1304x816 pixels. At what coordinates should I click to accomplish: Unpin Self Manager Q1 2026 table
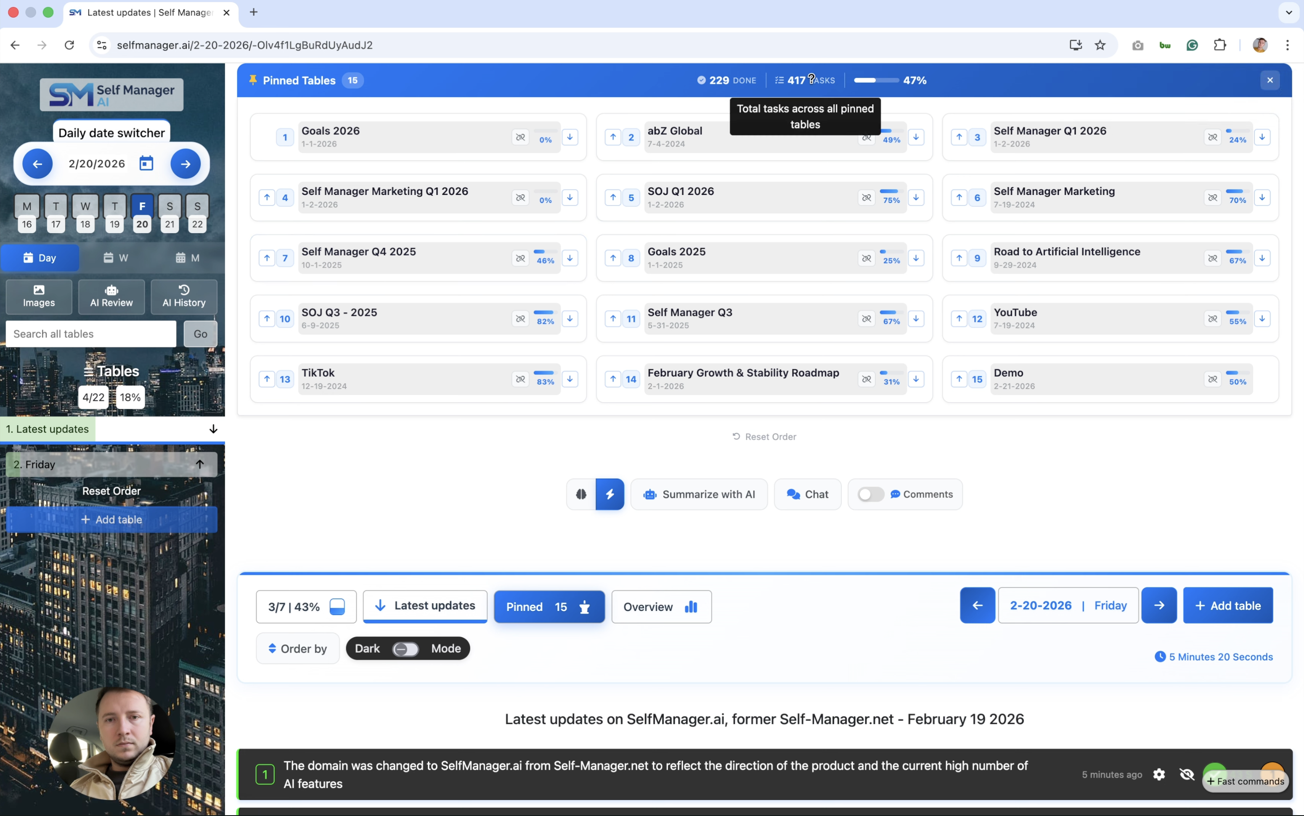1213,137
